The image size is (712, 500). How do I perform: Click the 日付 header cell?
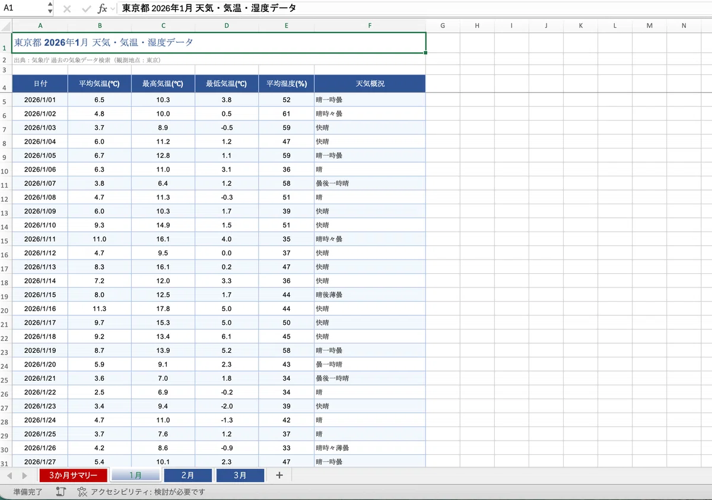(x=40, y=84)
